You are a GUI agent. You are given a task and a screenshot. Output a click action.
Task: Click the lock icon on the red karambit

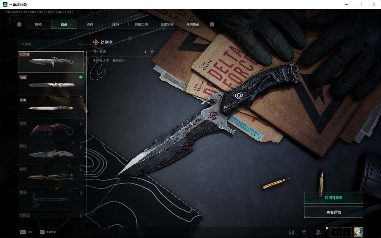(x=81, y=123)
